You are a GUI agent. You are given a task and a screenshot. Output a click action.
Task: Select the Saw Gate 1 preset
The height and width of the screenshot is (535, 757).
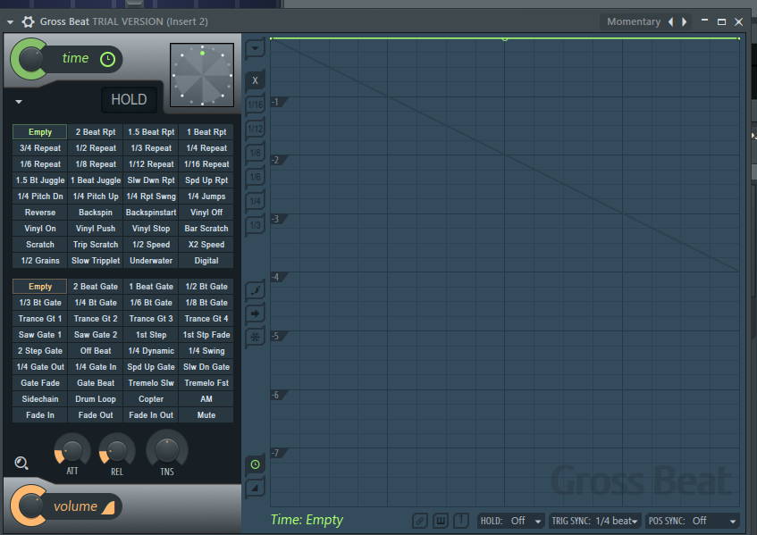(x=40, y=335)
